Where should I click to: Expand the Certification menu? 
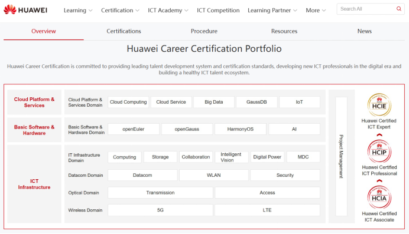pyautogui.click(x=120, y=11)
